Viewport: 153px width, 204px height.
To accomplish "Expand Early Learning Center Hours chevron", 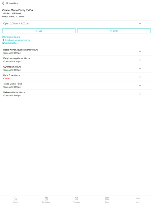I will tap(140, 60).
